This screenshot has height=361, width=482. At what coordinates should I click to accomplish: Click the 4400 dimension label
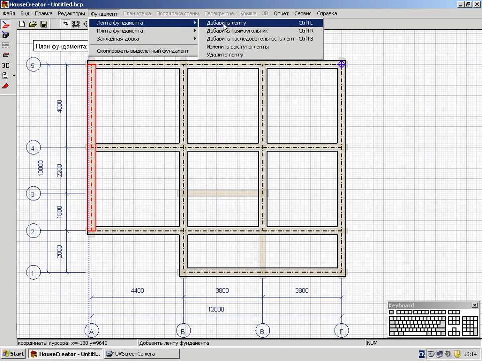137,290
